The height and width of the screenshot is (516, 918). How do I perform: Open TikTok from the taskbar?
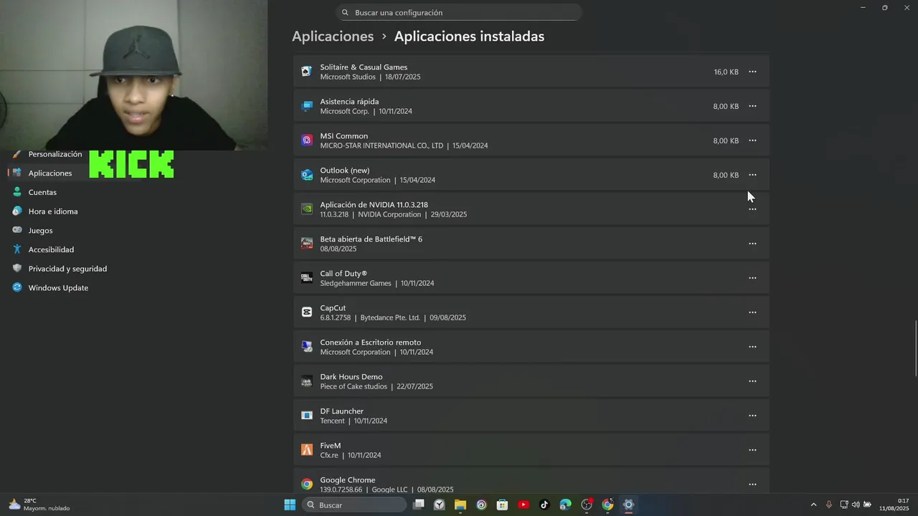tap(544, 505)
